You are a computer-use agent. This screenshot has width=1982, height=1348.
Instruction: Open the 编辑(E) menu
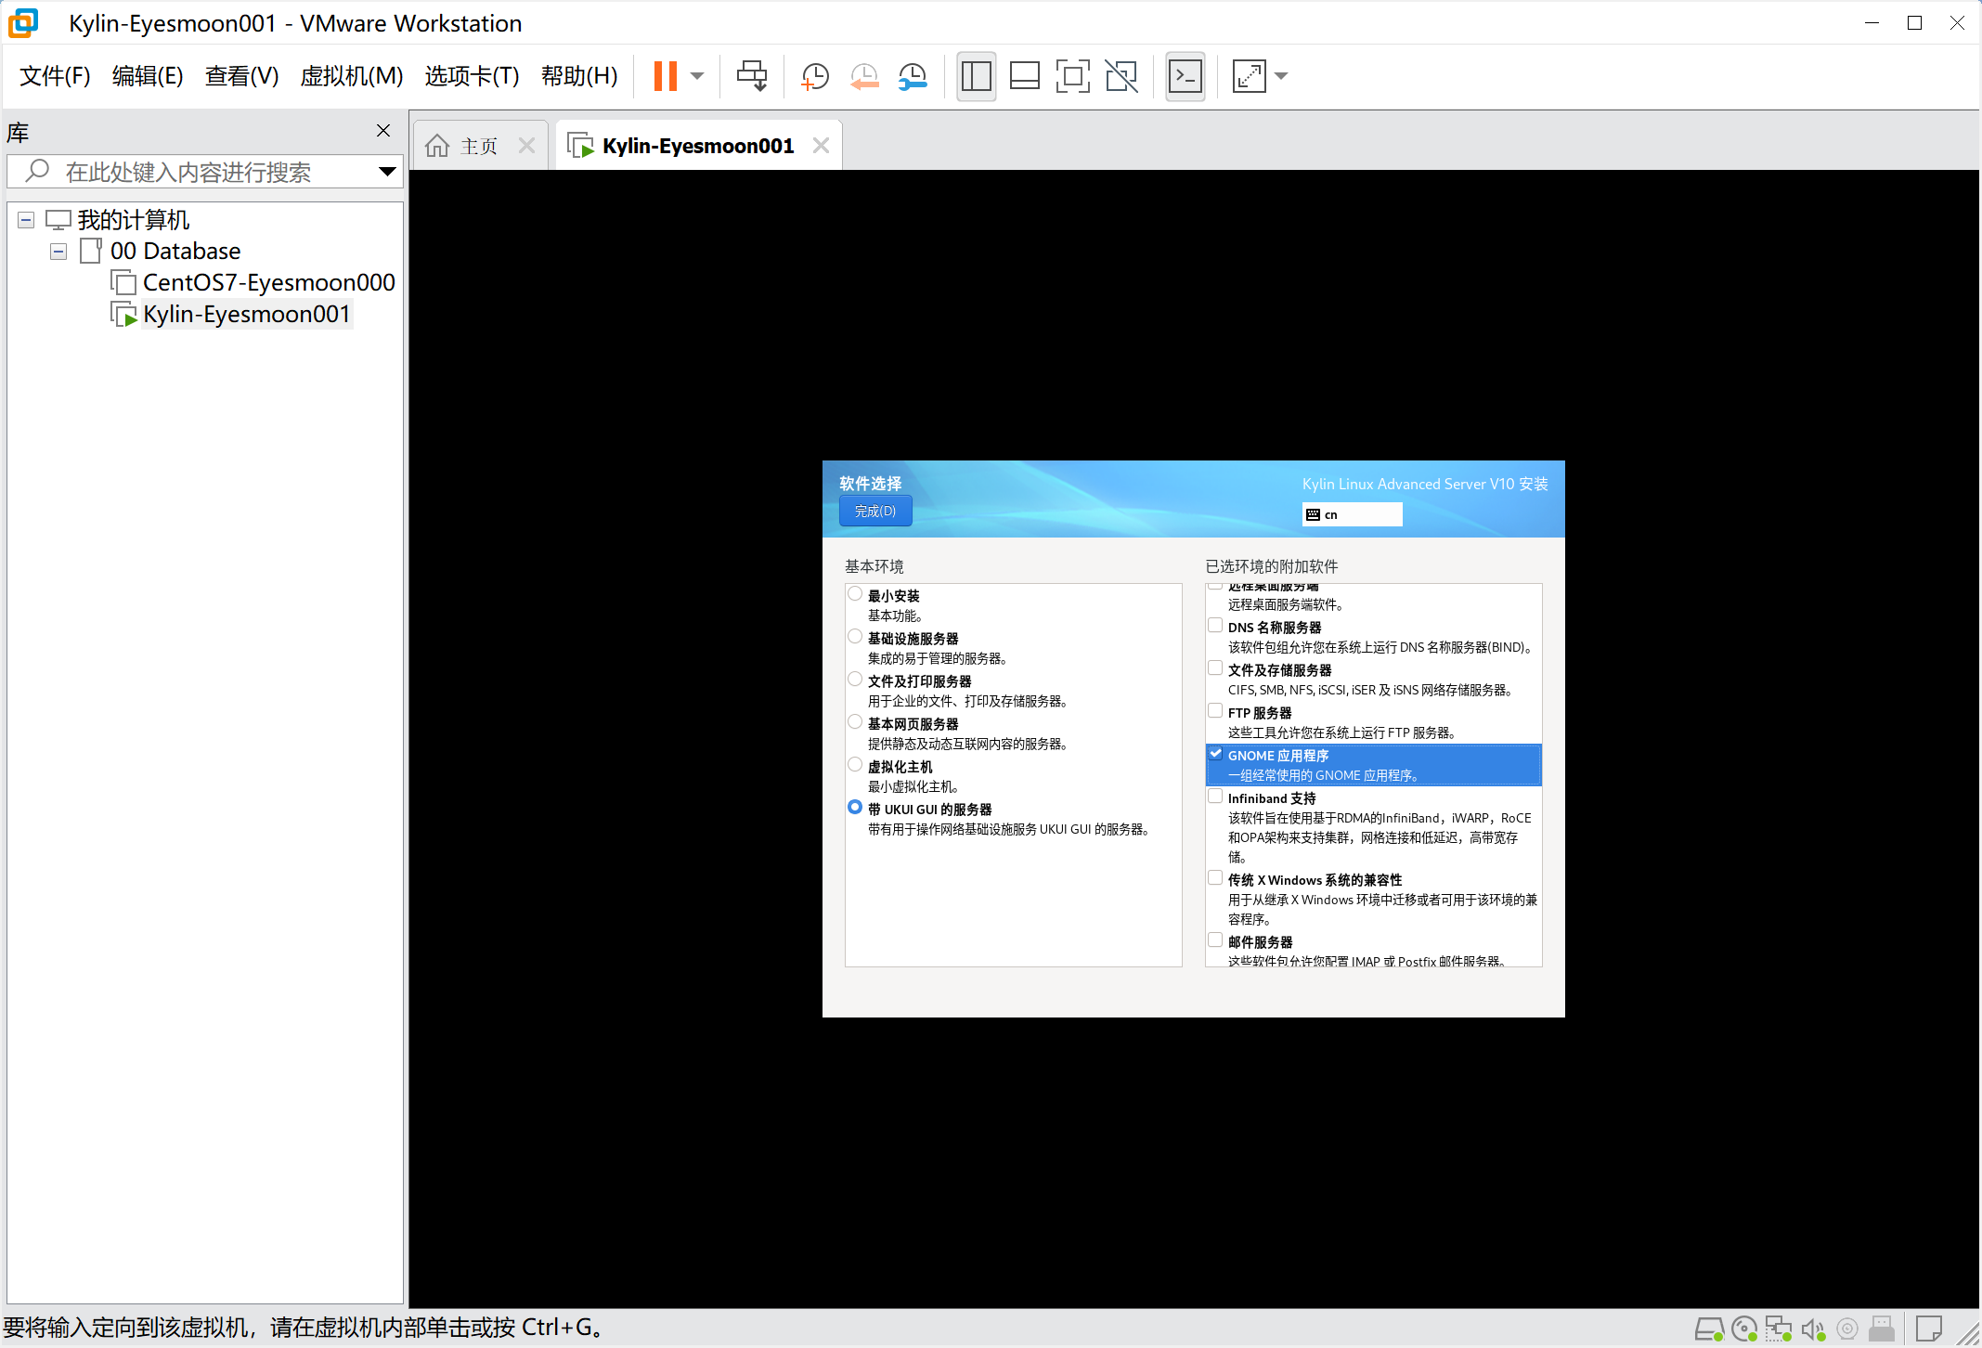tap(148, 76)
